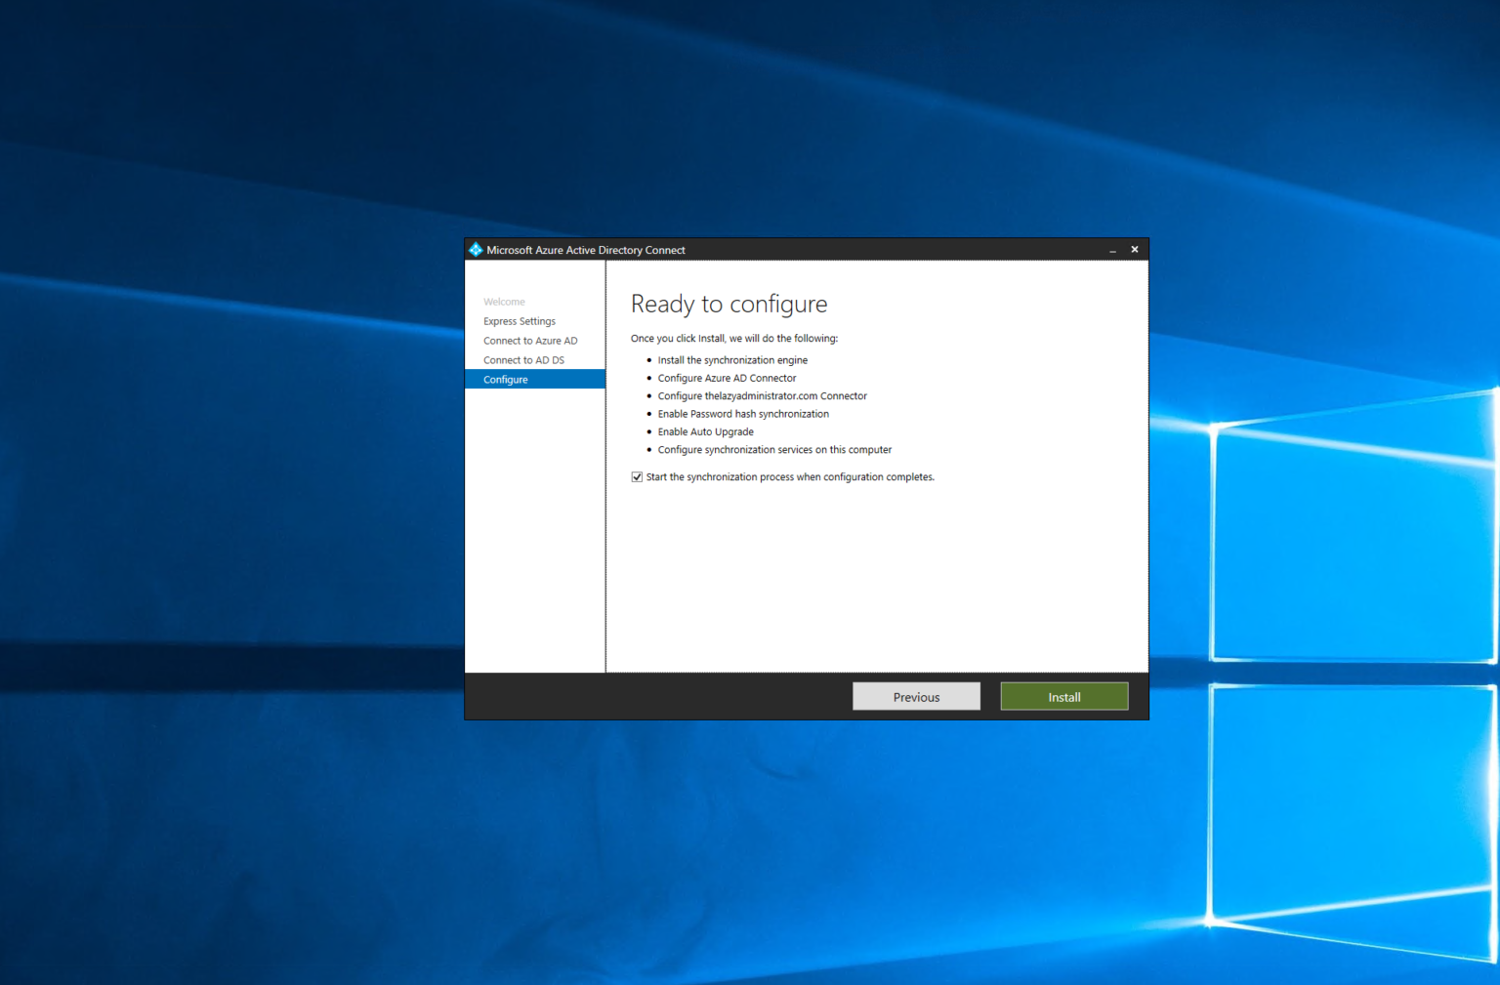Click the 'Ready to configure' heading
The image size is (1500, 985).
click(729, 305)
